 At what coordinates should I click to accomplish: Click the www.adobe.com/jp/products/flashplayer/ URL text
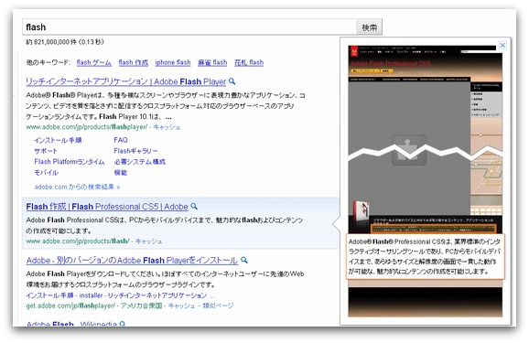pyautogui.click(x=87, y=127)
